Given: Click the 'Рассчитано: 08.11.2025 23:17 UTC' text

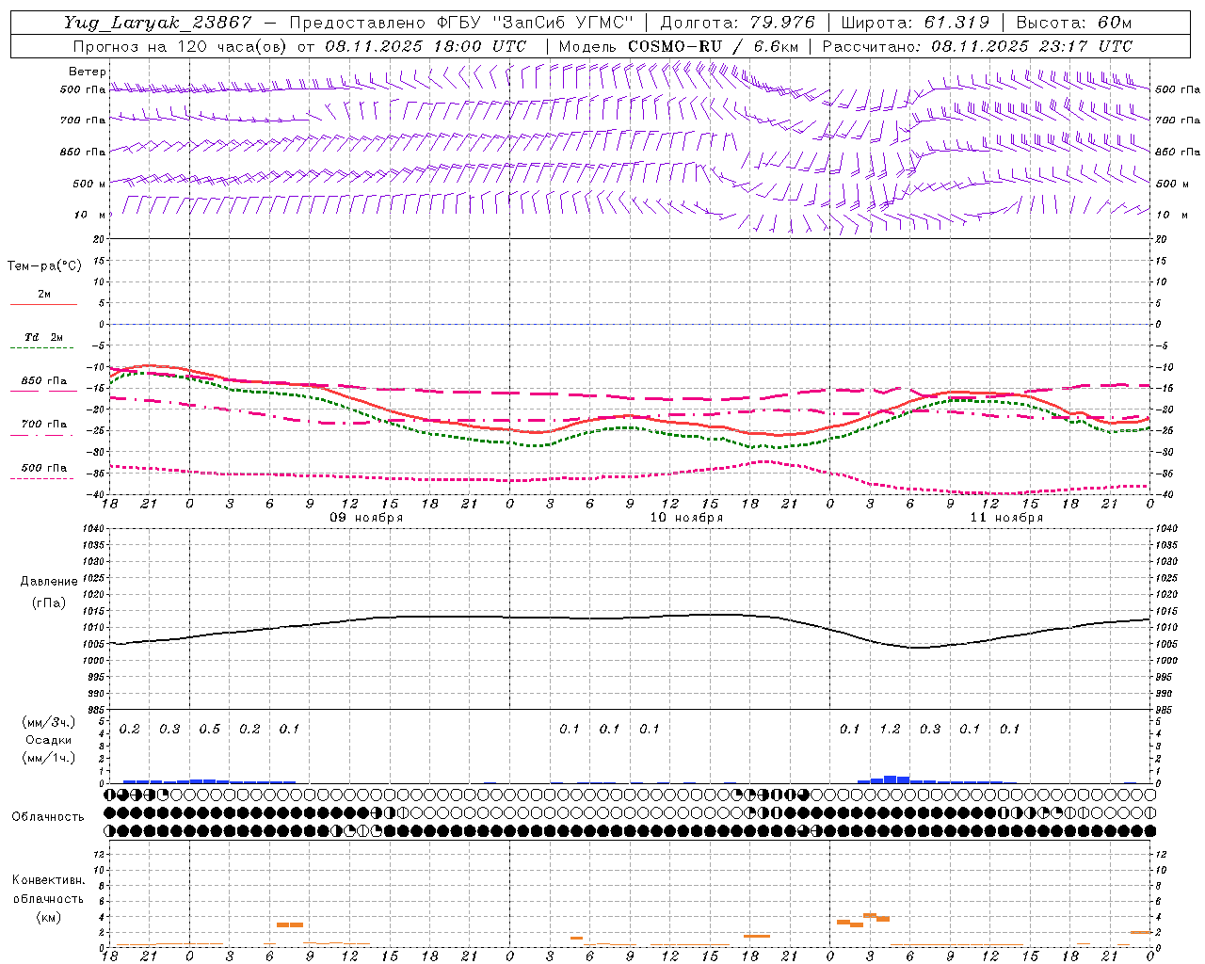Looking at the screenshot, I should tap(977, 46).
